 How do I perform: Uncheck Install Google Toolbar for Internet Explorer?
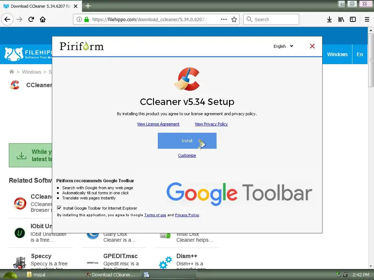coord(59,208)
